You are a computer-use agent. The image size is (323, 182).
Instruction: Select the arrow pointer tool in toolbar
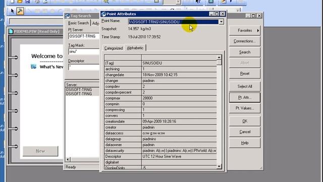point(12,11)
